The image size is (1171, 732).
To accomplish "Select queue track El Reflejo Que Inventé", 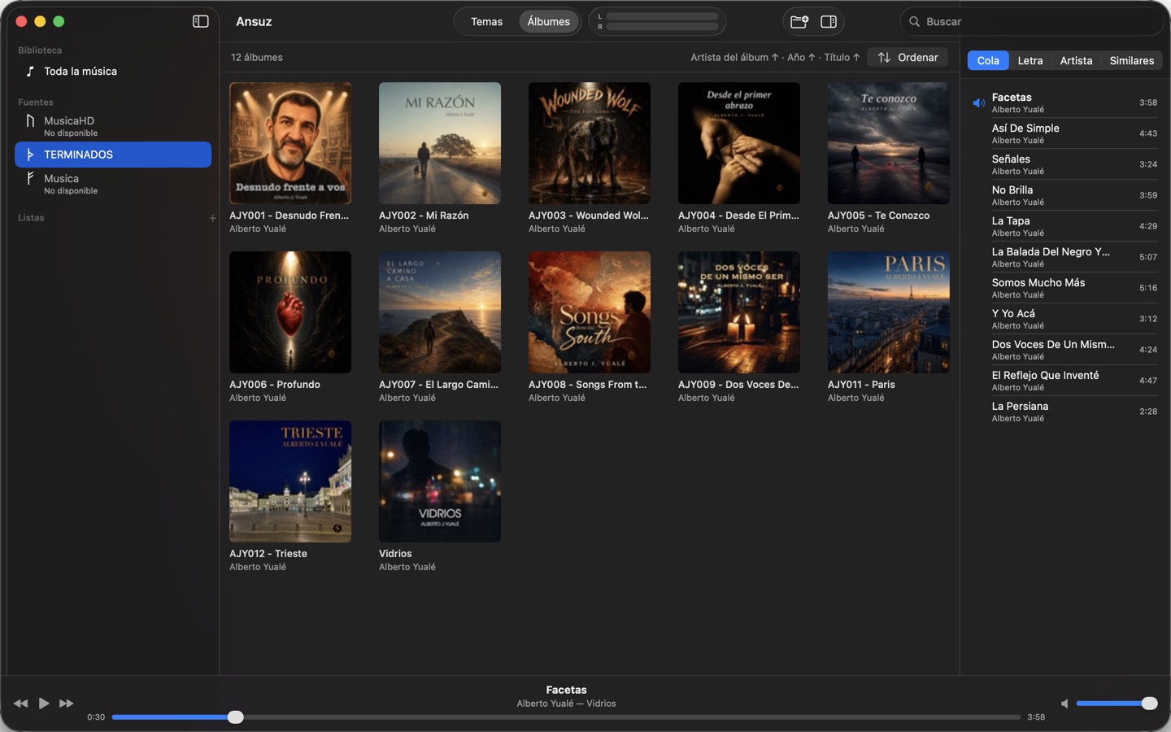I will (1064, 381).
